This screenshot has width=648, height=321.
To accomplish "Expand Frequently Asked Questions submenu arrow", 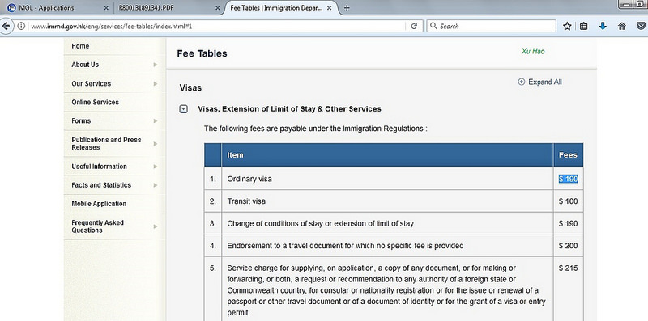I will [x=156, y=226].
